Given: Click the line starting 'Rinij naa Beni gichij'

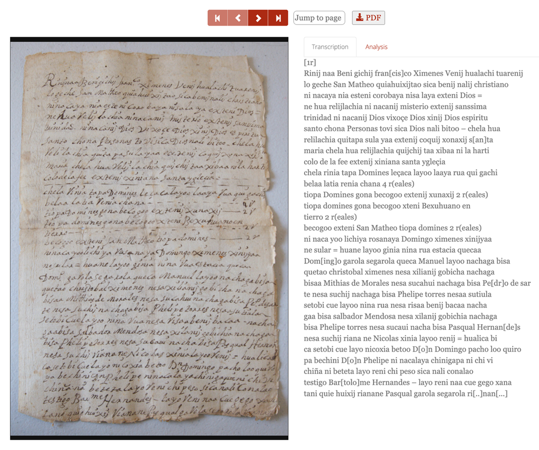Looking at the screenshot, I should (x=414, y=73).
